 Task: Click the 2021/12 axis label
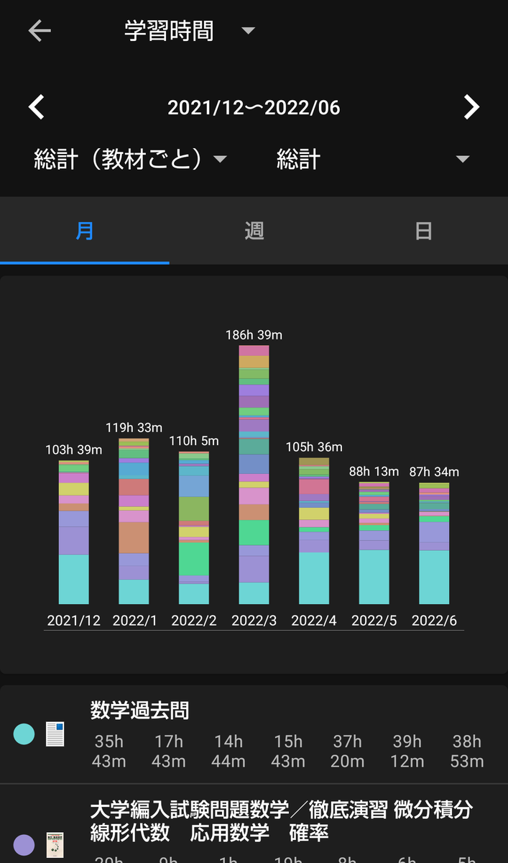pos(73,621)
